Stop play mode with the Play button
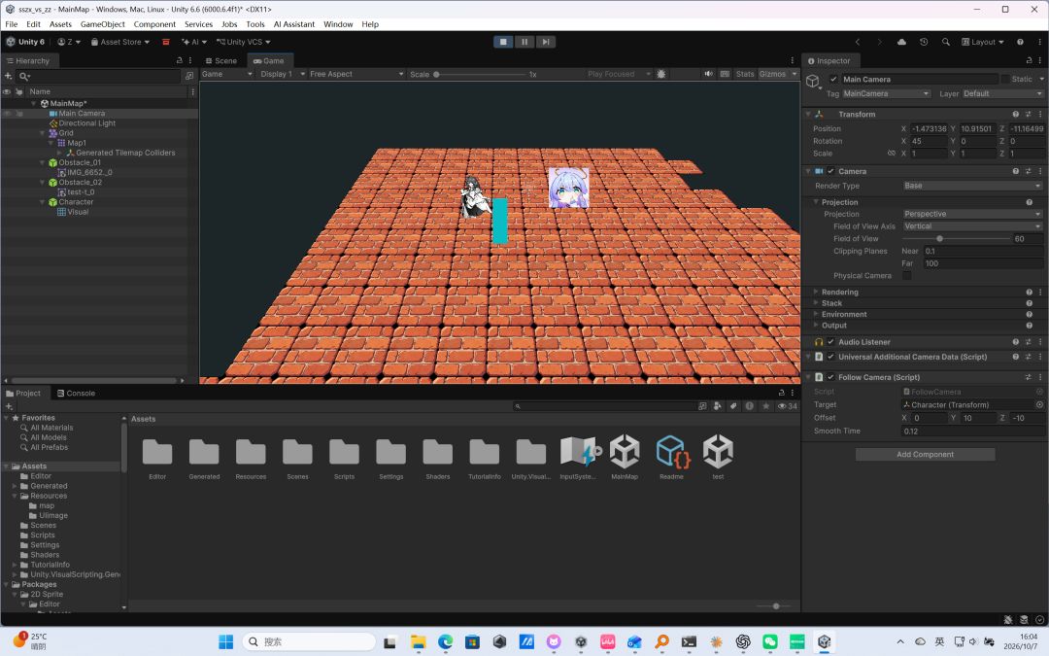Image resolution: width=1049 pixels, height=656 pixels. [503, 42]
